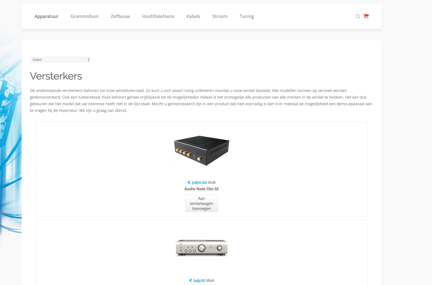Open the red shopping cart icon

(x=366, y=16)
